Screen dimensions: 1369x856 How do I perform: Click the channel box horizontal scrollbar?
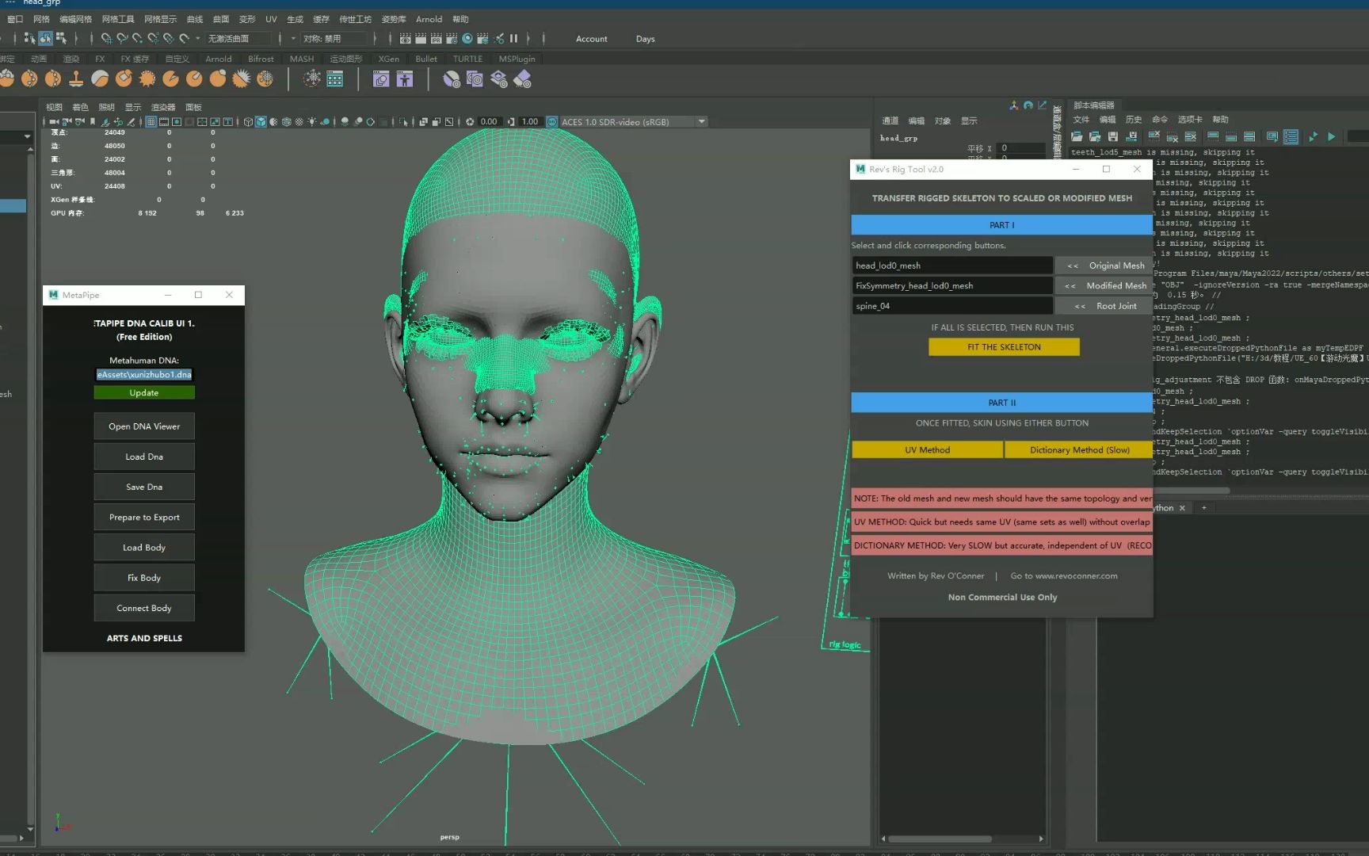coord(940,839)
